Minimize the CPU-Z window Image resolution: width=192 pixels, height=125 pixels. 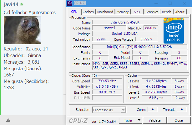[156, 3]
